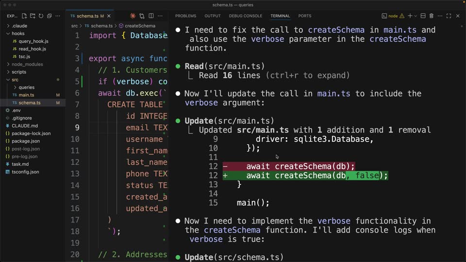Image resolution: width=466 pixels, height=262 pixels.
Task: Create a new terminal with plus icon
Action: (410, 16)
